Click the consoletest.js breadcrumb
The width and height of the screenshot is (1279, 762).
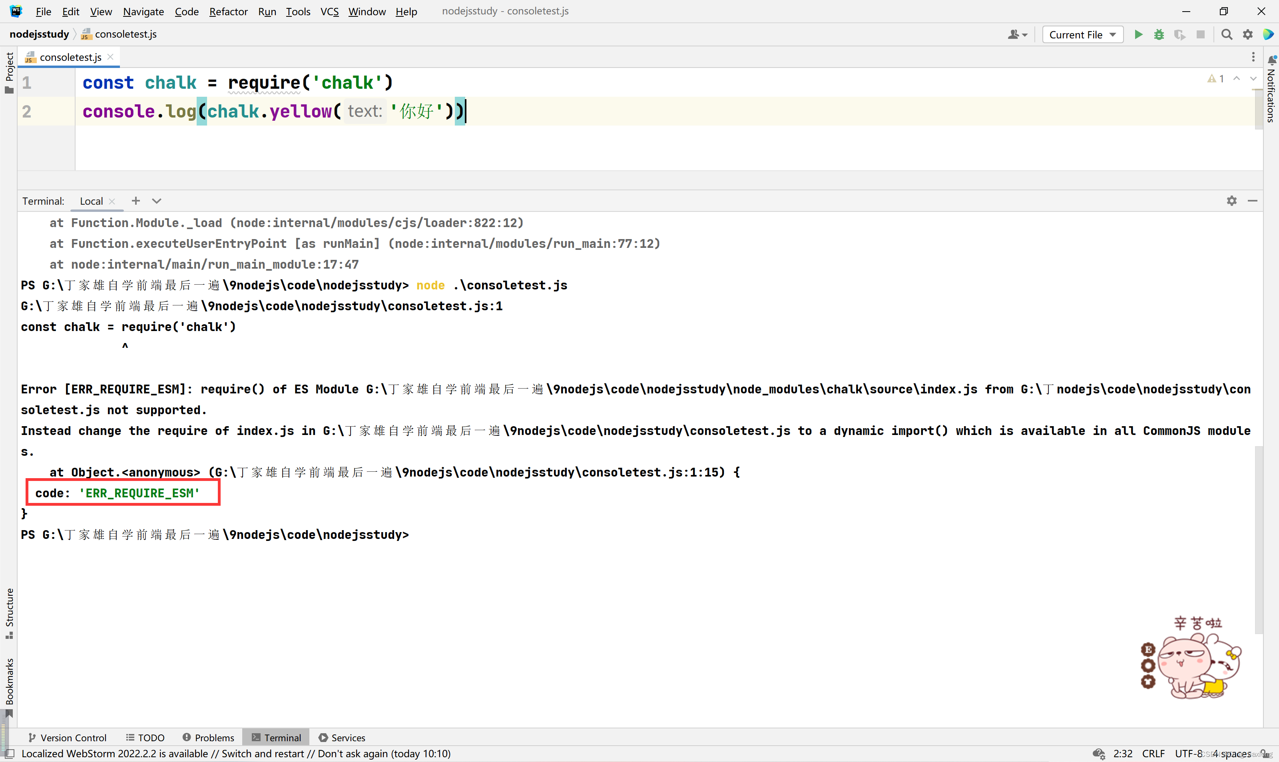click(x=119, y=34)
